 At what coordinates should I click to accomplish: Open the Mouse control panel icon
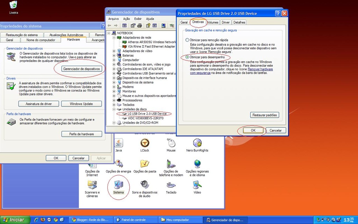coord(171,145)
